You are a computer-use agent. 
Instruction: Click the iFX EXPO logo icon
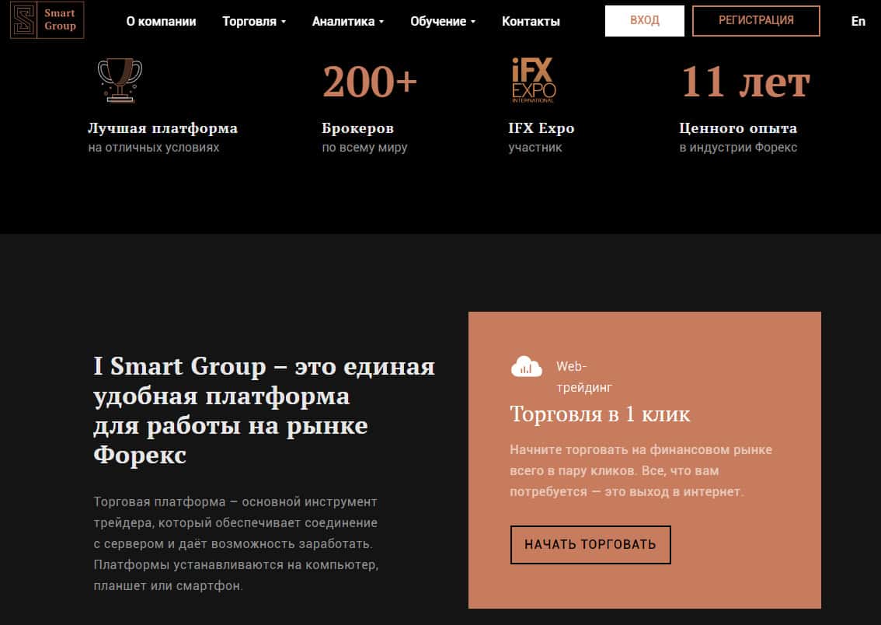point(534,80)
